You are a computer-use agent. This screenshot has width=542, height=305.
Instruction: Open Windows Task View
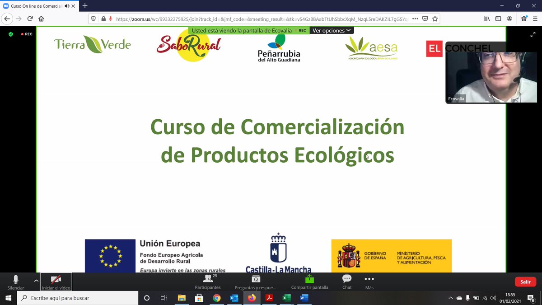[x=164, y=298]
